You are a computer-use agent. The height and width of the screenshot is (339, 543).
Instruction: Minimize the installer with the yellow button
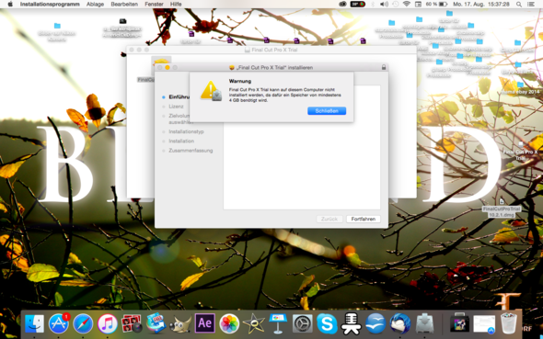168,67
